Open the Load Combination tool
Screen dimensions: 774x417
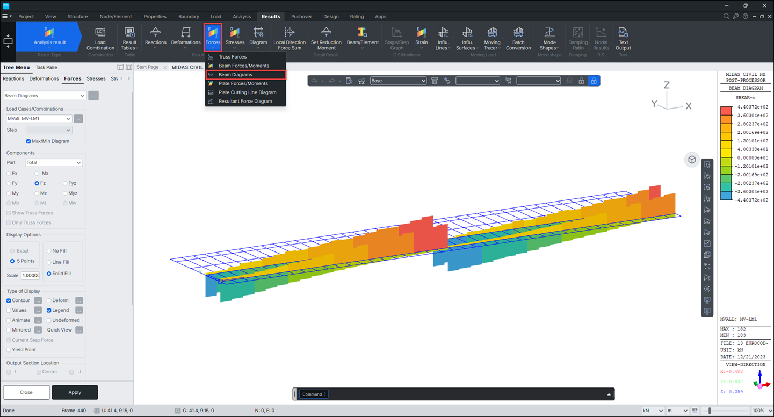pyautogui.click(x=100, y=39)
